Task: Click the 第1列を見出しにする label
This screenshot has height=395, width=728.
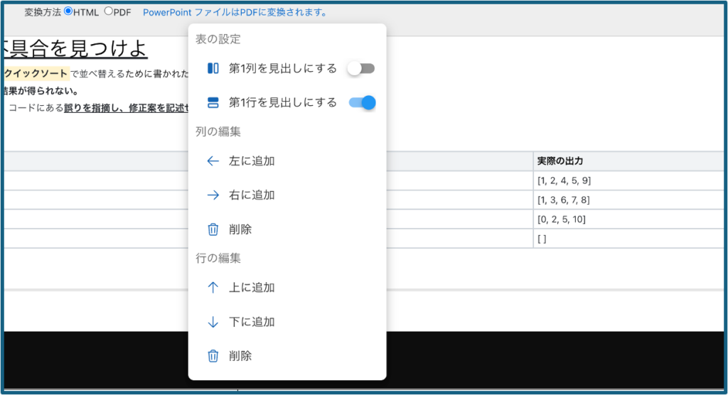Action: pos(283,69)
